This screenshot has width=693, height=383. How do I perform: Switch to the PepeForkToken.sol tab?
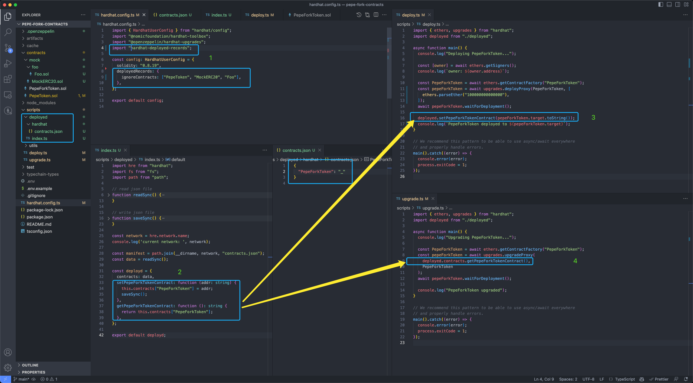pyautogui.click(x=312, y=15)
